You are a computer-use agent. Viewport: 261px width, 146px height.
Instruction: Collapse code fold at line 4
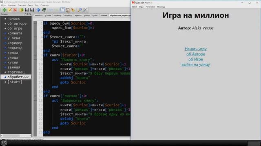point(35,37)
